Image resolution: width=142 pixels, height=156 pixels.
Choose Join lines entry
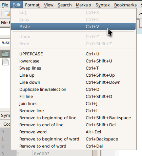[73, 104]
